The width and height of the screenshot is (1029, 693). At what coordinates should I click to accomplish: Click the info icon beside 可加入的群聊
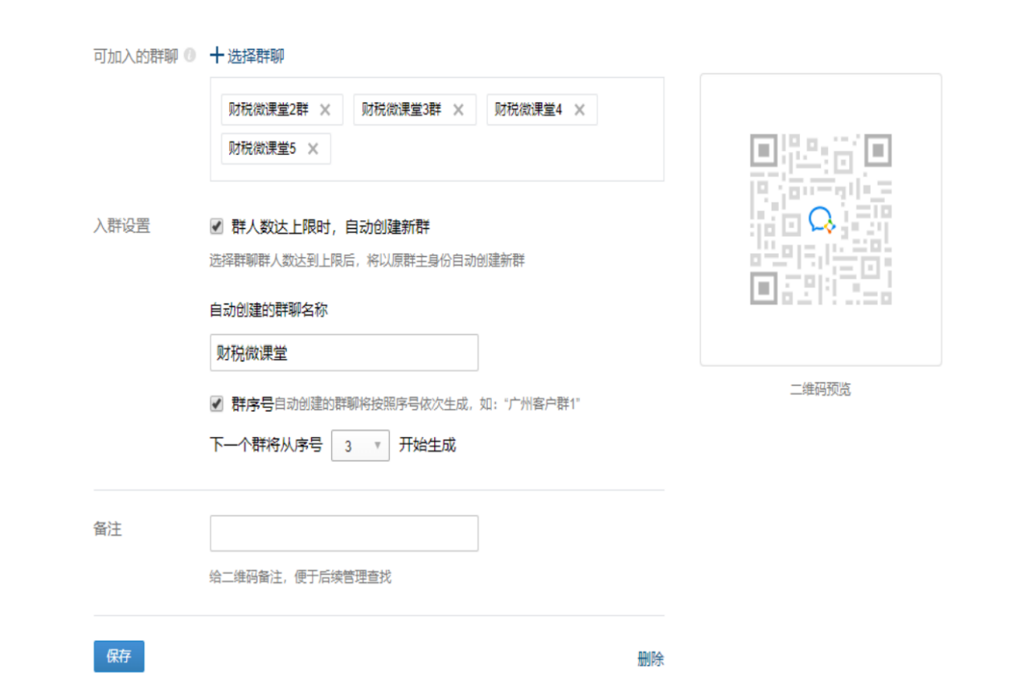190,56
